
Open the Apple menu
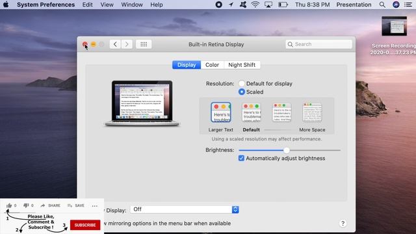coord(6,5)
